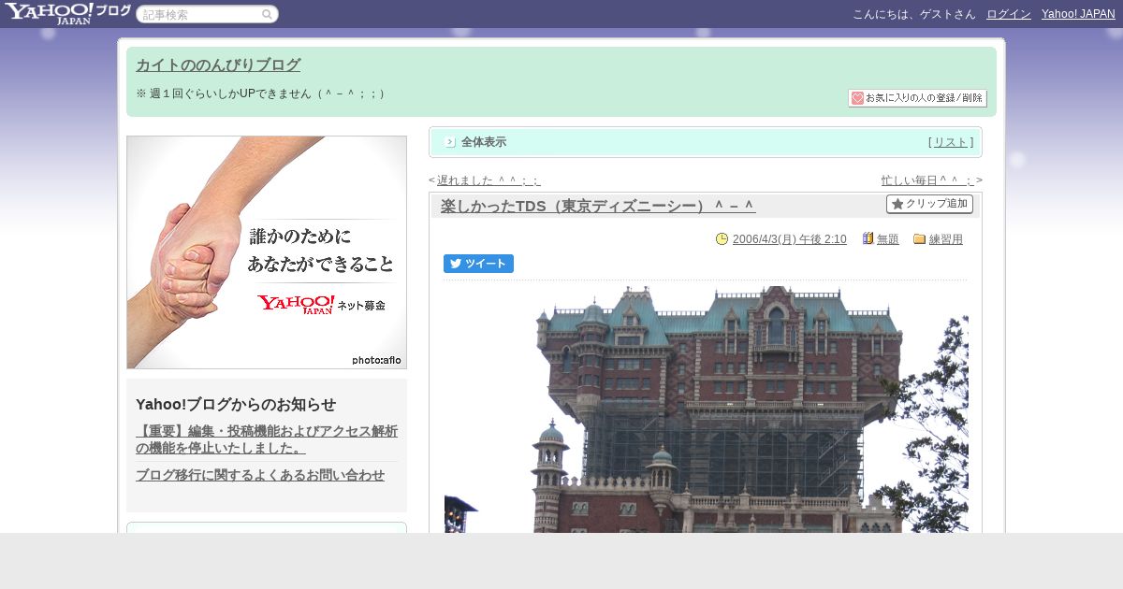
Task: Go to previous post 遅れました
Action: pos(489,180)
